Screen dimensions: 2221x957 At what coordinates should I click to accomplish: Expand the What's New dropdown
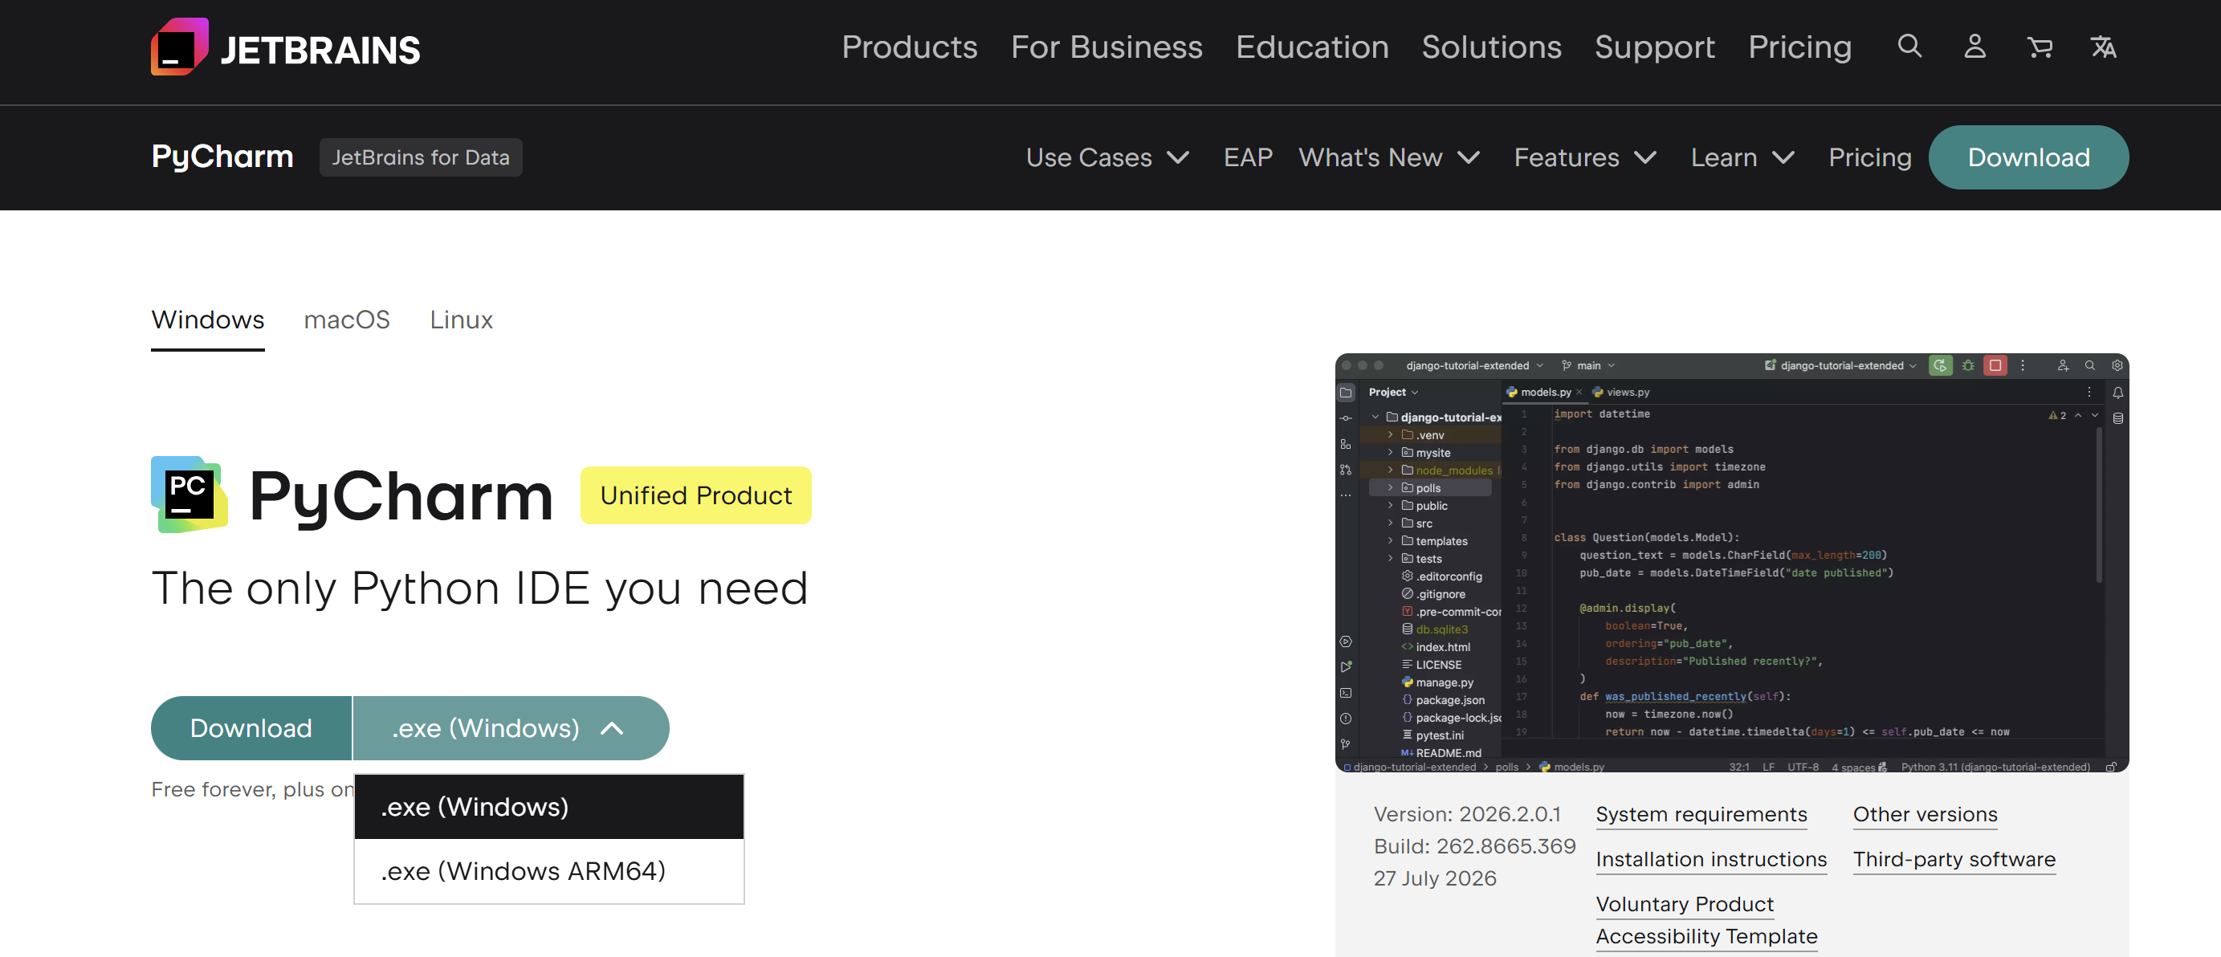click(x=1389, y=157)
